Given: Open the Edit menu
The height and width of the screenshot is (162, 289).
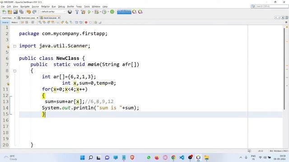Looking at the screenshot, I should coord(9,6).
